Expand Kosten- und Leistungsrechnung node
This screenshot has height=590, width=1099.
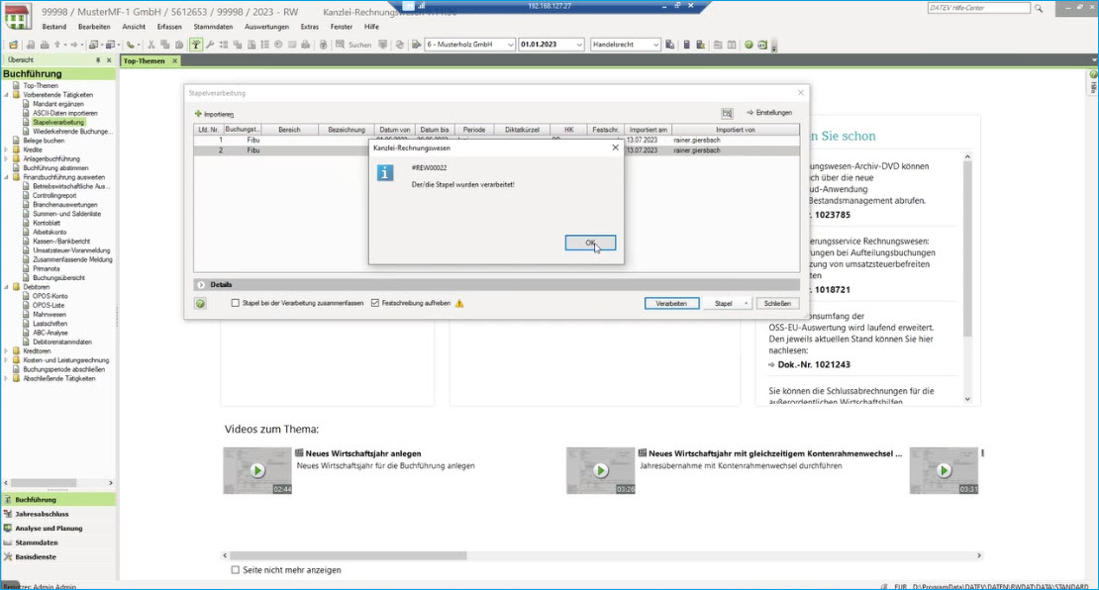pos(7,360)
